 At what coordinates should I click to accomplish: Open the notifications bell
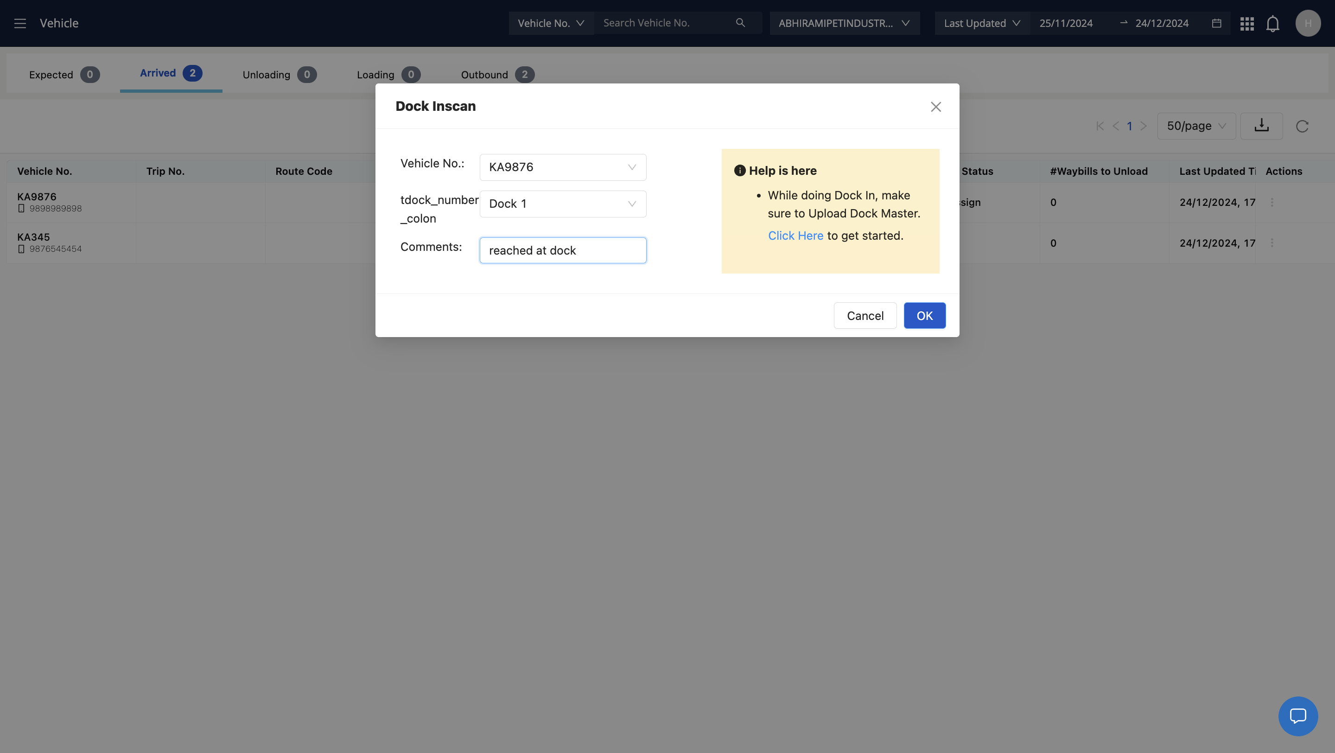(x=1273, y=23)
